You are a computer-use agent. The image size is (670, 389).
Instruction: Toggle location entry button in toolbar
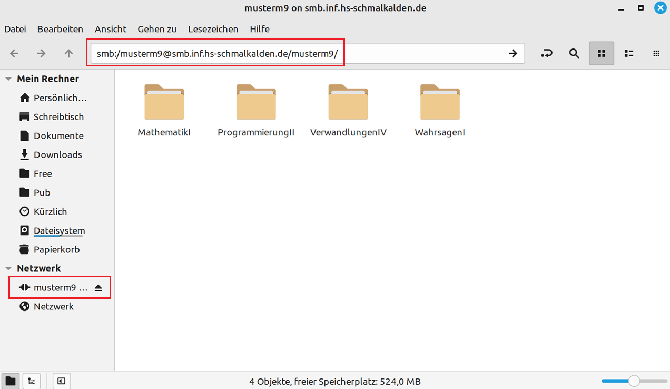tap(547, 53)
